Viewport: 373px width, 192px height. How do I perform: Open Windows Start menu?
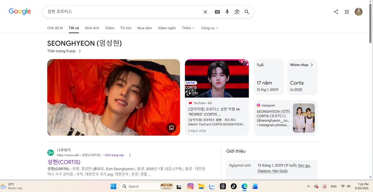[x=114, y=186]
